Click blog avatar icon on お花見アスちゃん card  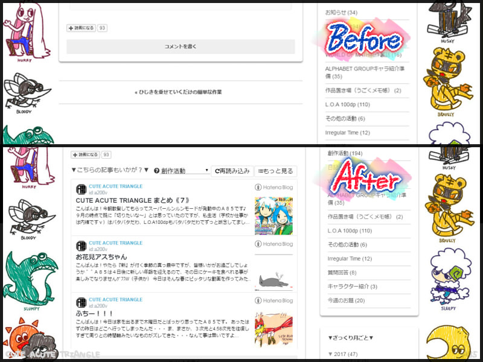coord(81,246)
